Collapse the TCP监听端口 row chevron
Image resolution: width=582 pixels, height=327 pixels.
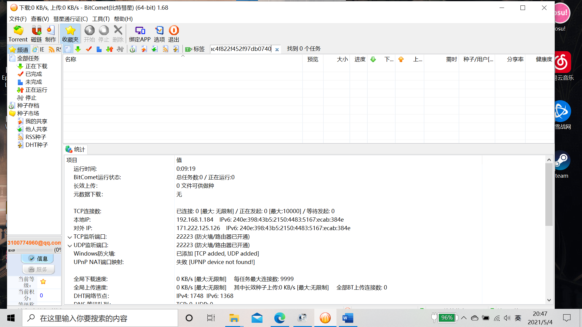tap(70, 237)
